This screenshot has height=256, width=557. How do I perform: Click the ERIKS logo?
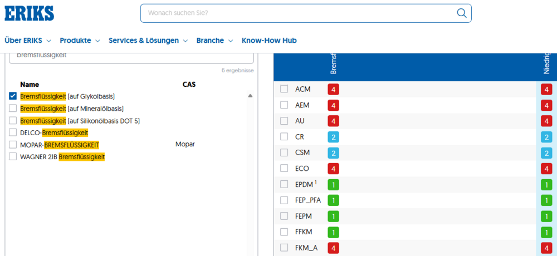[x=29, y=13]
